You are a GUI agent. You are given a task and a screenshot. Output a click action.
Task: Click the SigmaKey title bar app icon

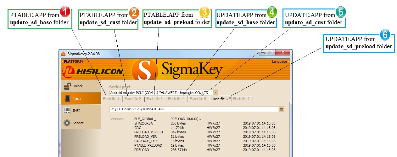coord(63,54)
